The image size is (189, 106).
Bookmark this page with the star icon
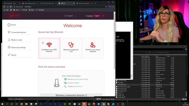click(106, 7)
